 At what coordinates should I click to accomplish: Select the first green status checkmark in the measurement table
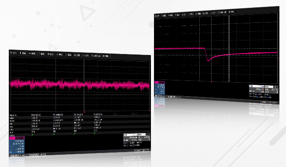(x=32, y=134)
